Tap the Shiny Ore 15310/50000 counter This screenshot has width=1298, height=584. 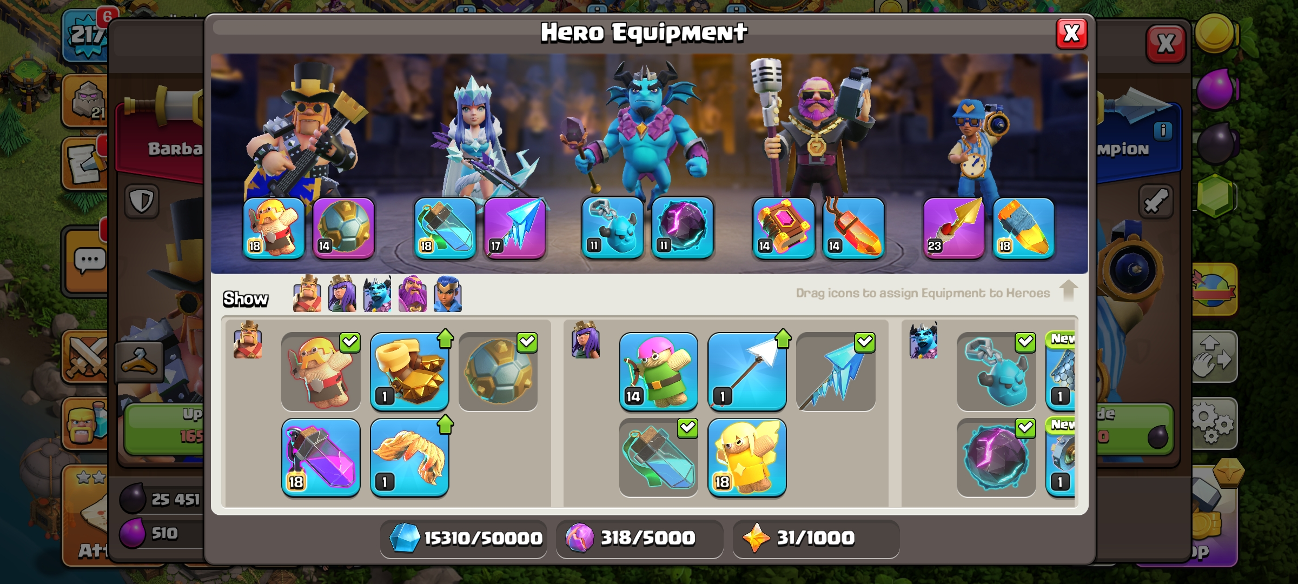463,539
